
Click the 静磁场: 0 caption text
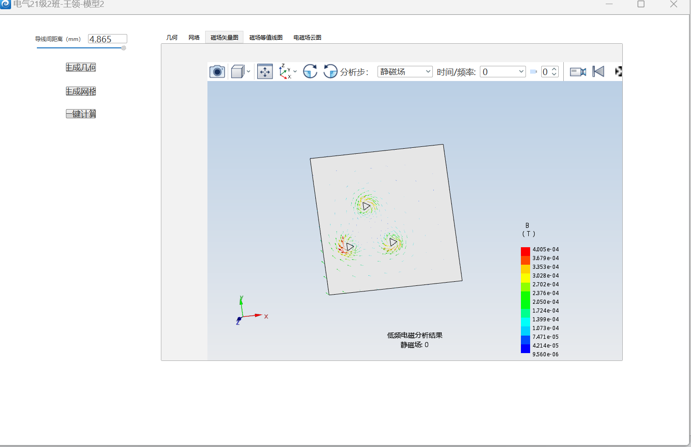pos(414,345)
